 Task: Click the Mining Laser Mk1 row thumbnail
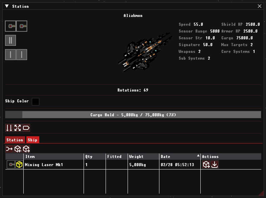[11, 164]
